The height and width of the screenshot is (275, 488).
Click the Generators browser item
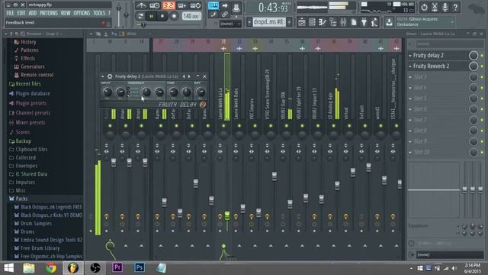(32, 66)
